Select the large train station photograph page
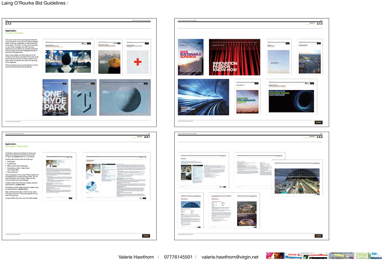This screenshot has width=382, height=260. click(x=297, y=178)
